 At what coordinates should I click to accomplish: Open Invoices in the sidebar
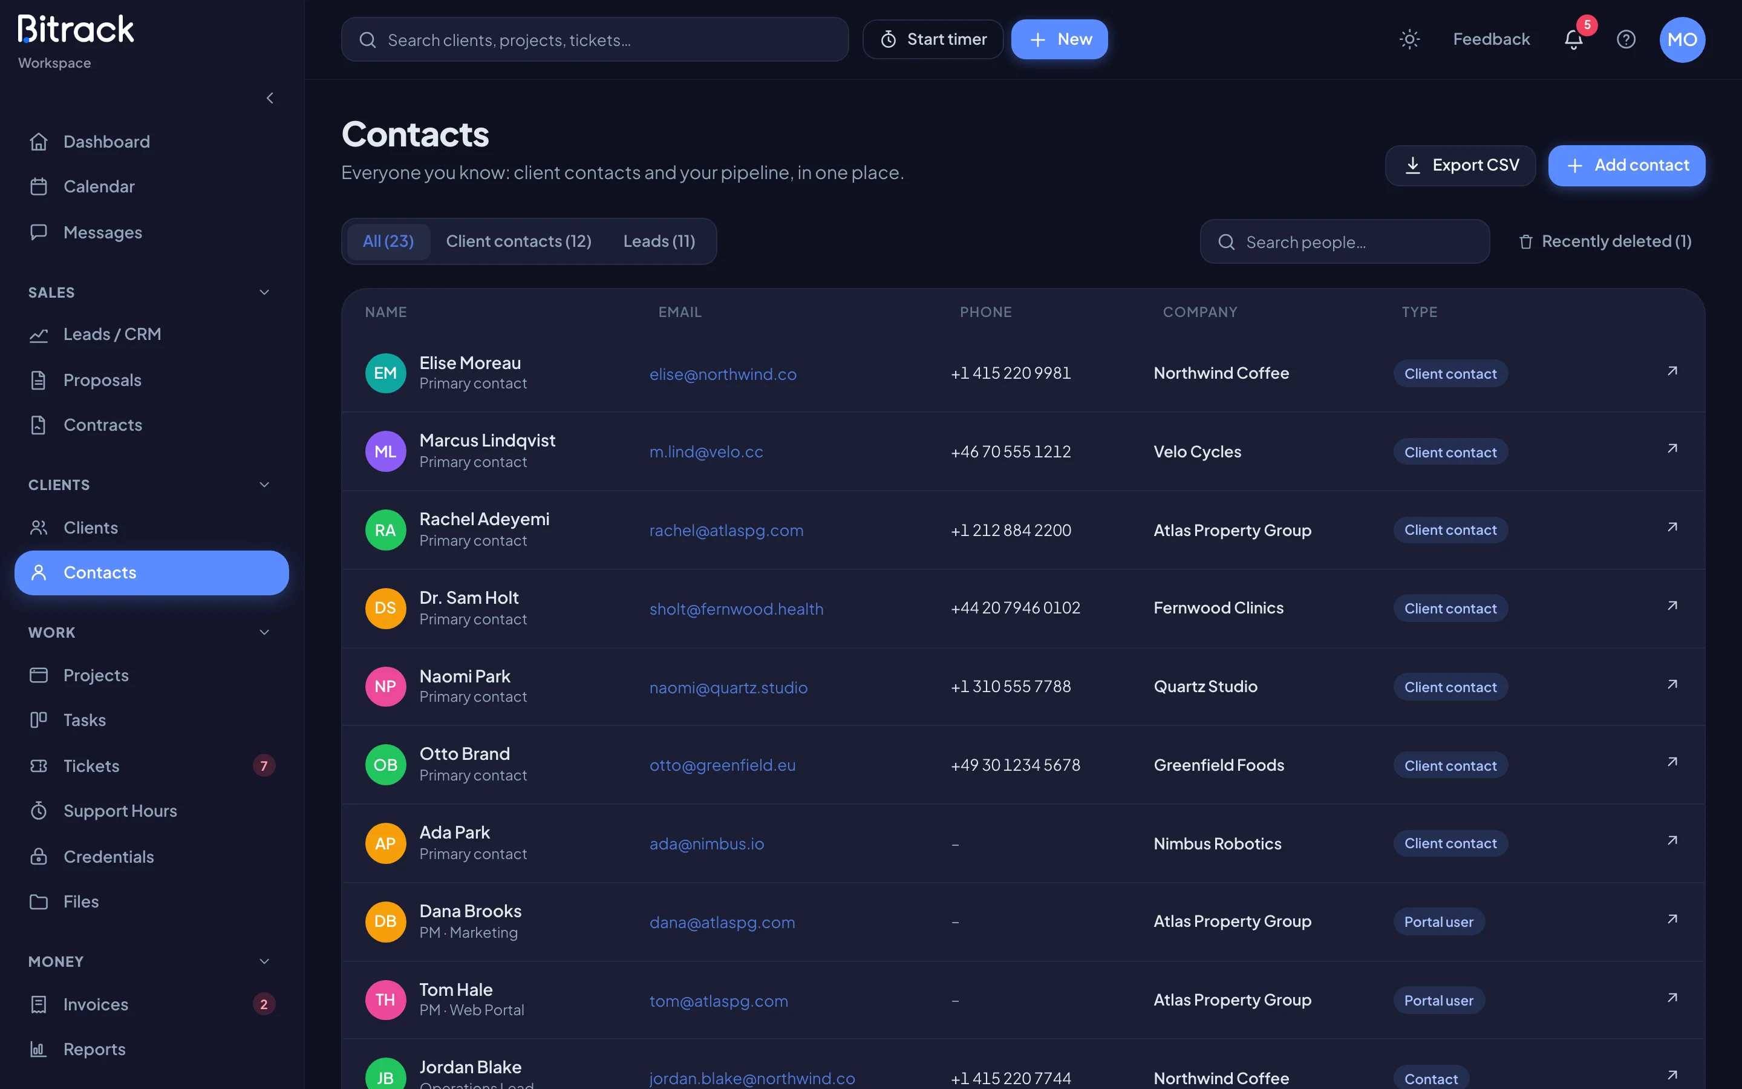tap(151, 1004)
